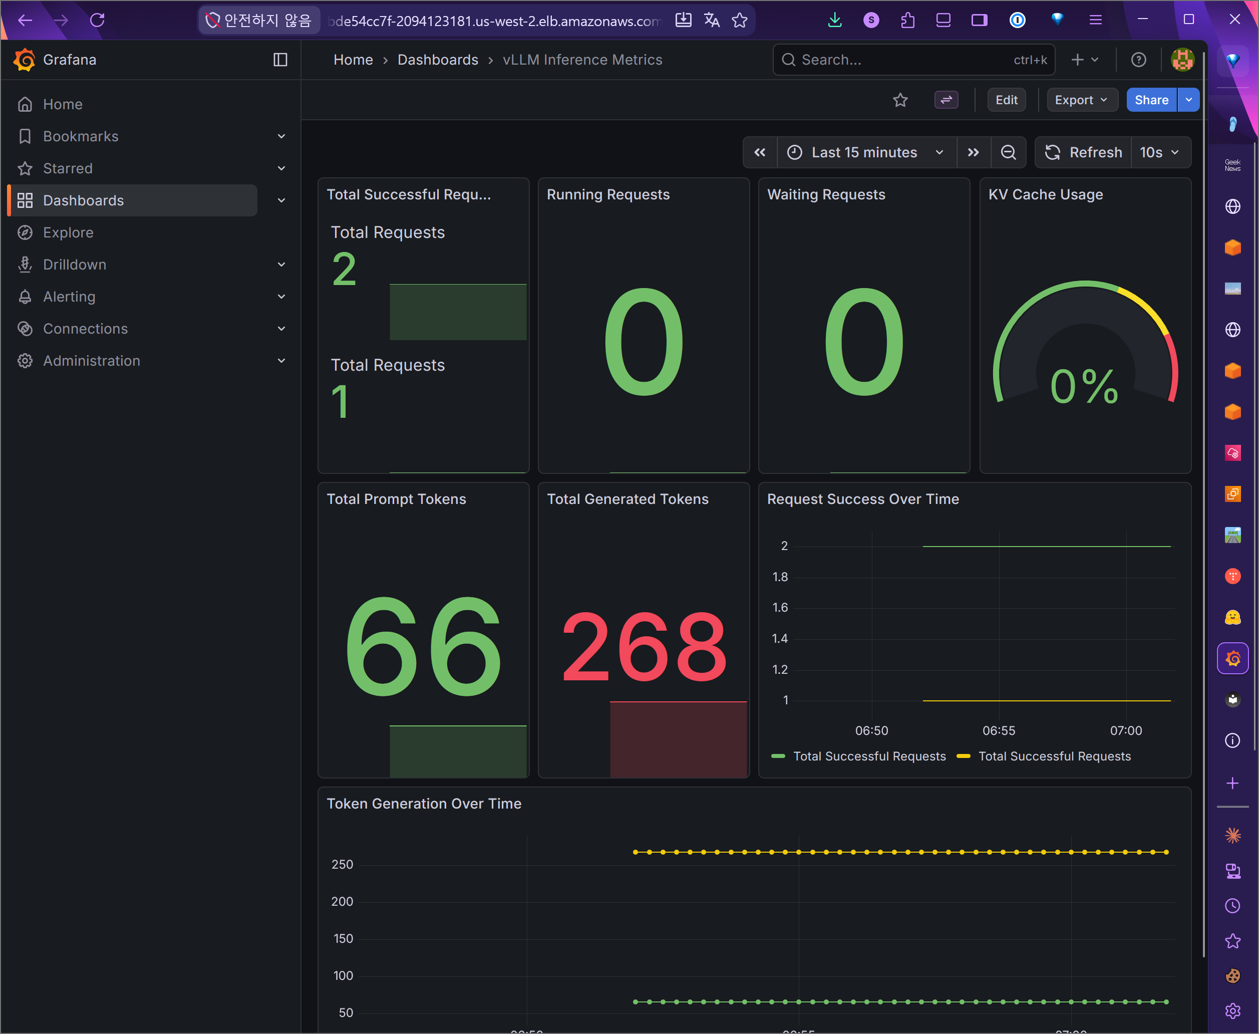Toggle the sidebar dock menu icon

tap(280, 60)
